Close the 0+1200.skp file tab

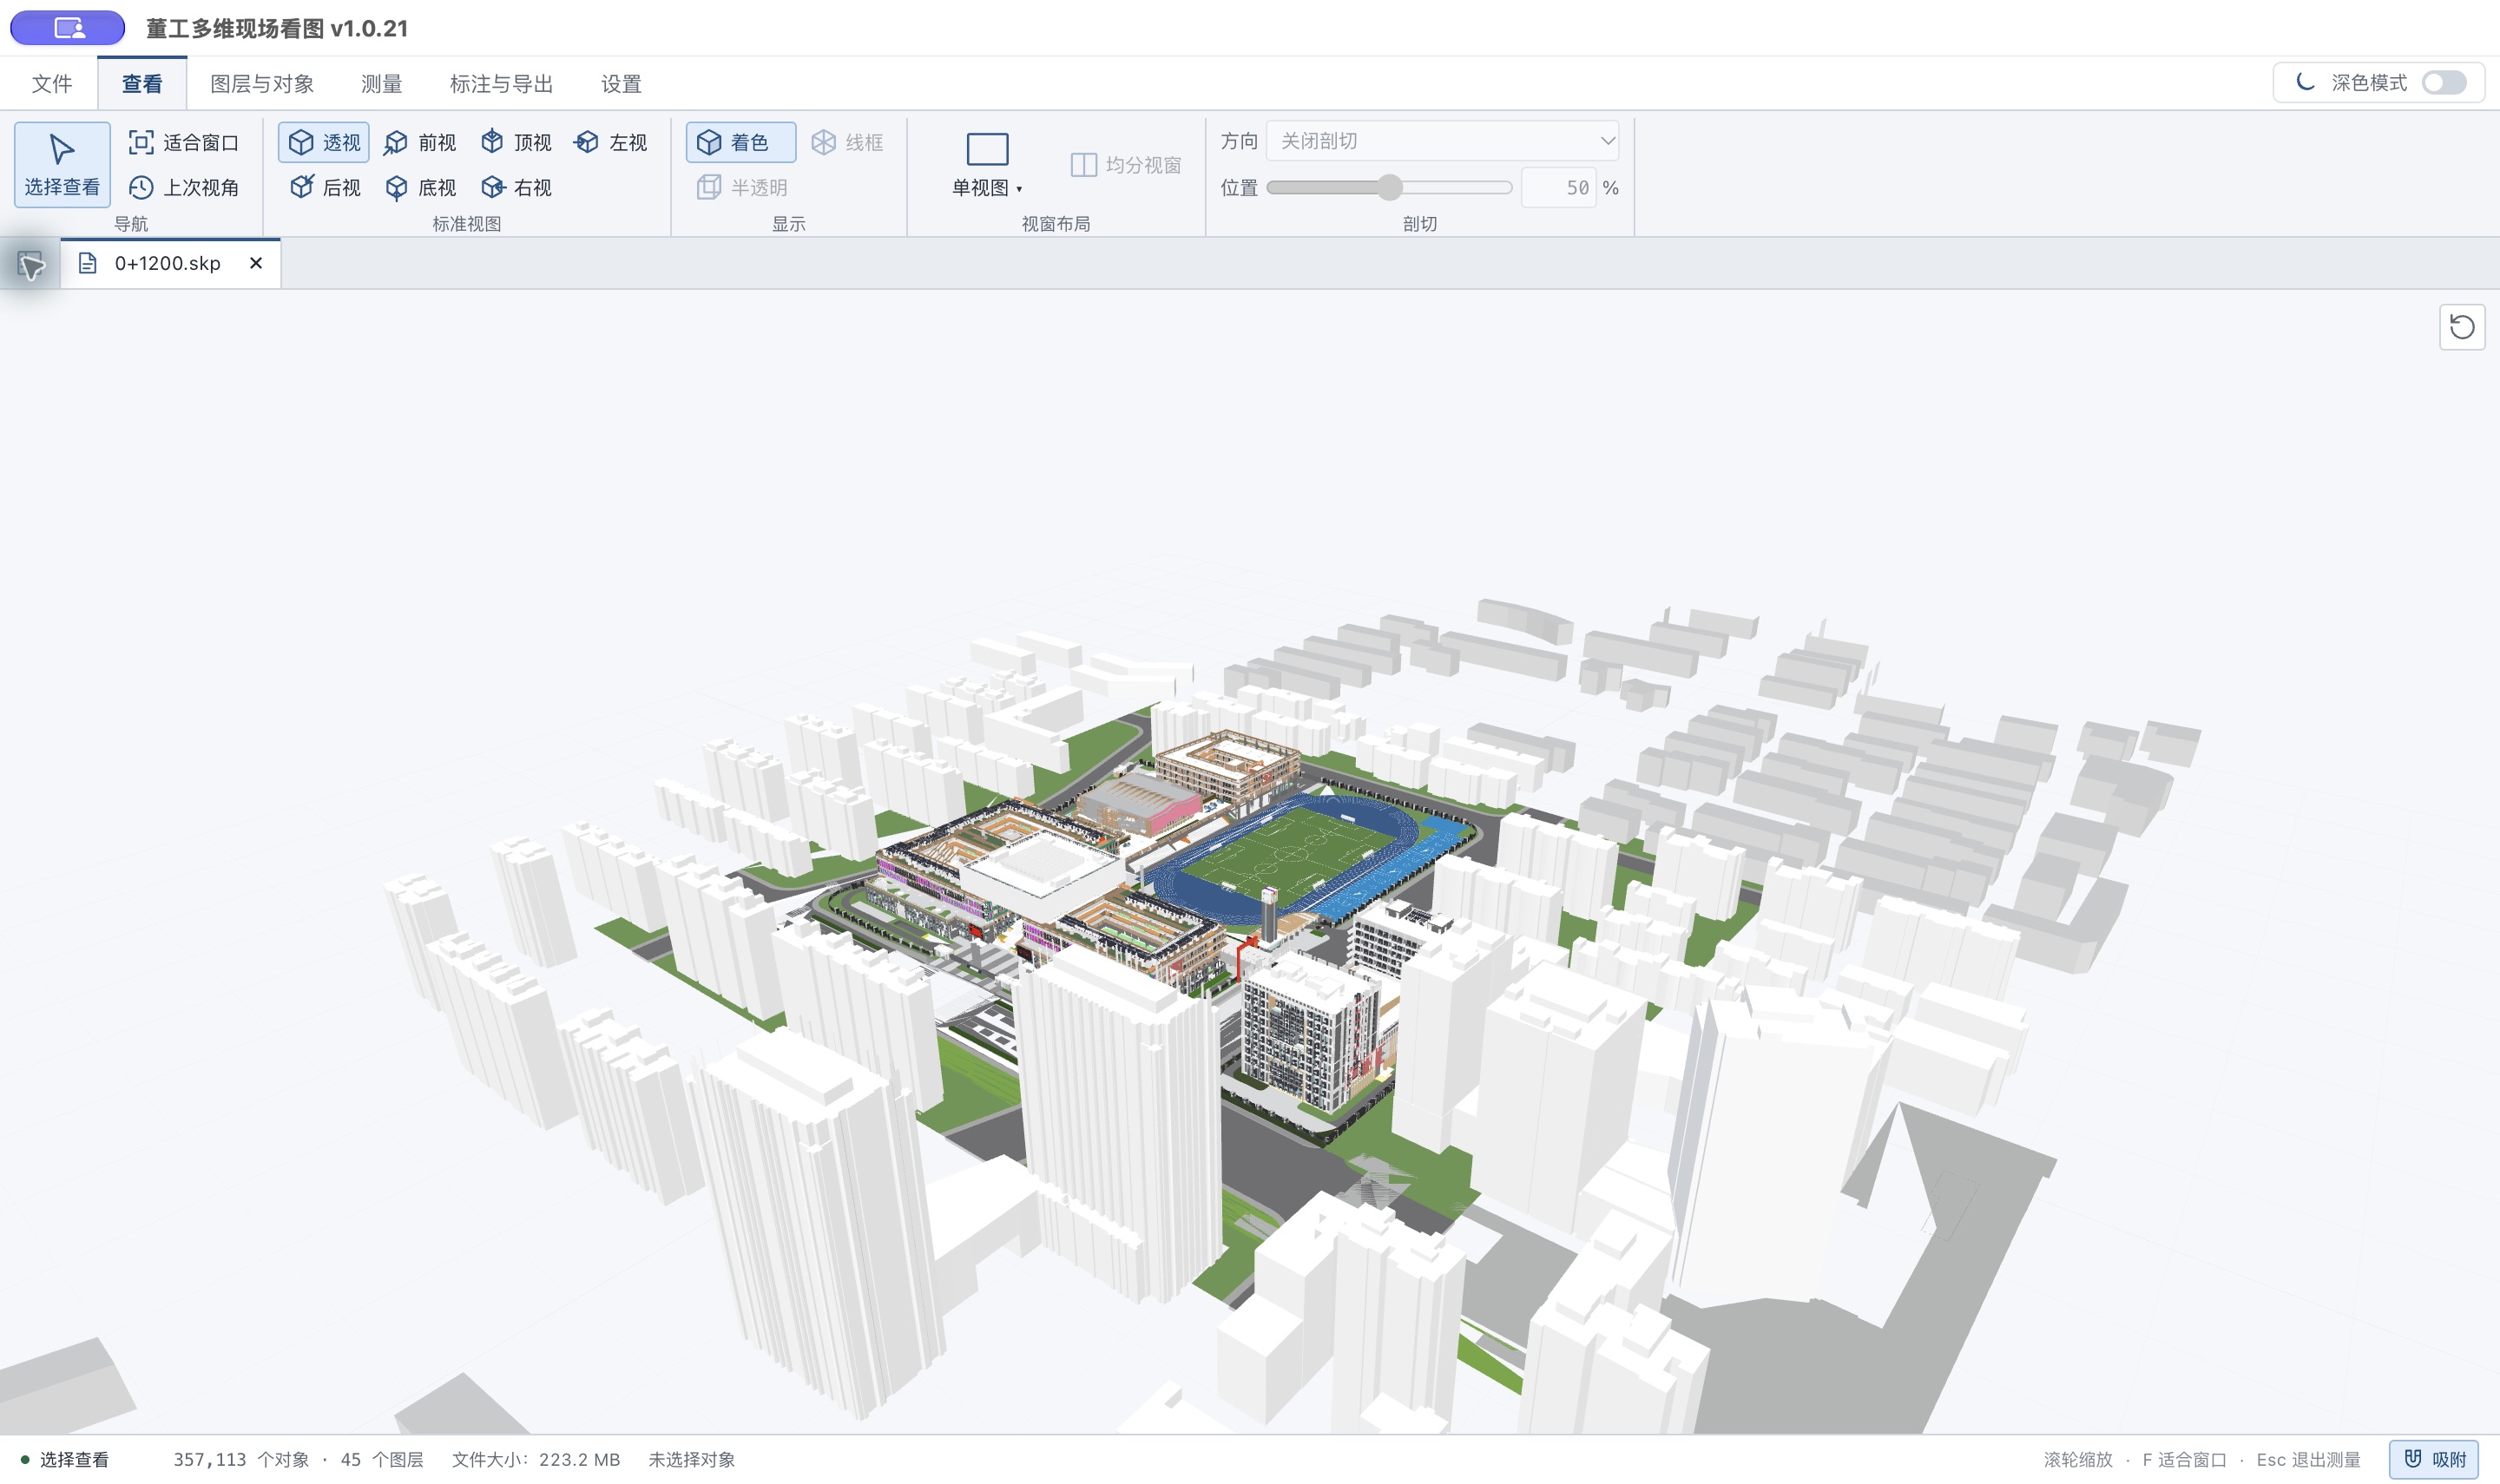pyautogui.click(x=256, y=263)
